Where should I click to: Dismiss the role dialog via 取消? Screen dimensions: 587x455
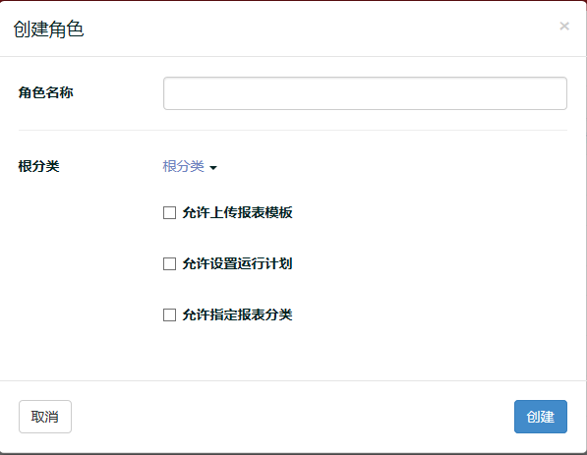(x=45, y=417)
